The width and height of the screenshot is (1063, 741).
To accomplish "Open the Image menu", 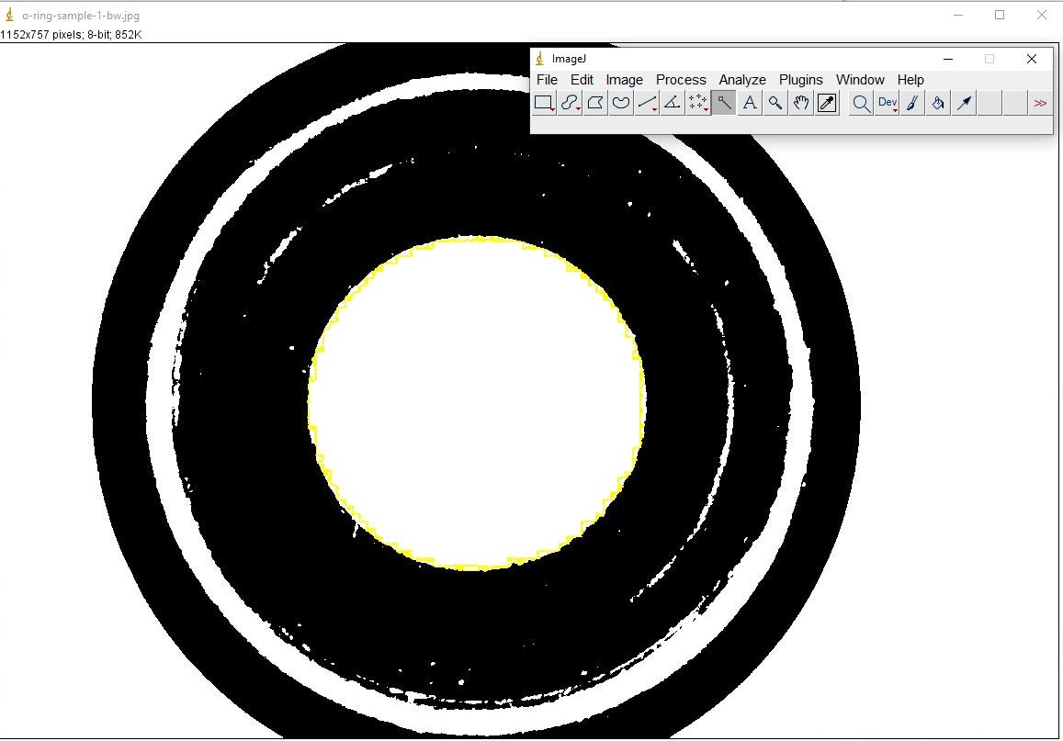I will [625, 80].
